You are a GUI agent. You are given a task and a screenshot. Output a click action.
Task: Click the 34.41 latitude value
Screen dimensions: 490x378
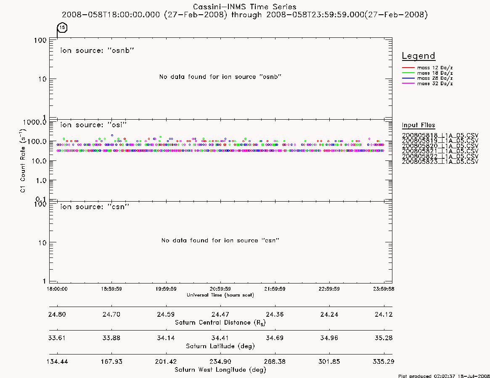click(x=220, y=338)
